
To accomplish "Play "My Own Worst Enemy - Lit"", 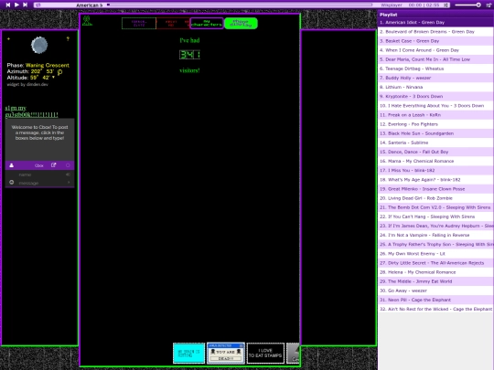I will pyautogui.click(x=435, y=254).
